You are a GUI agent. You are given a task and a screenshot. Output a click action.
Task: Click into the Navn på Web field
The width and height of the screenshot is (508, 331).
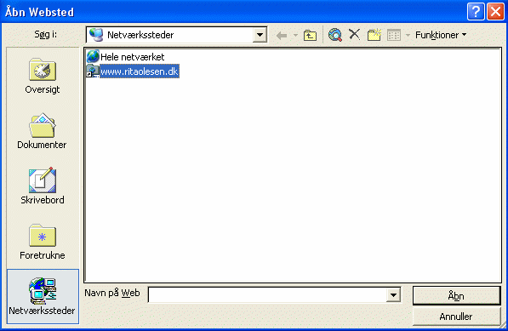pyautogui.click(x=267, y=294)
